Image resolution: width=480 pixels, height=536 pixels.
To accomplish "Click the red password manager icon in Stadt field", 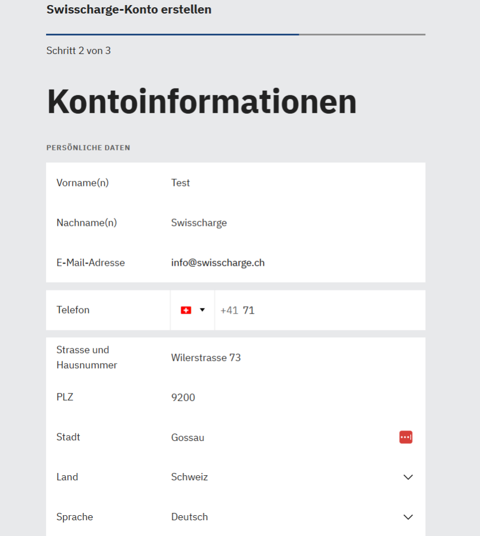I will (x=406, y=437).
